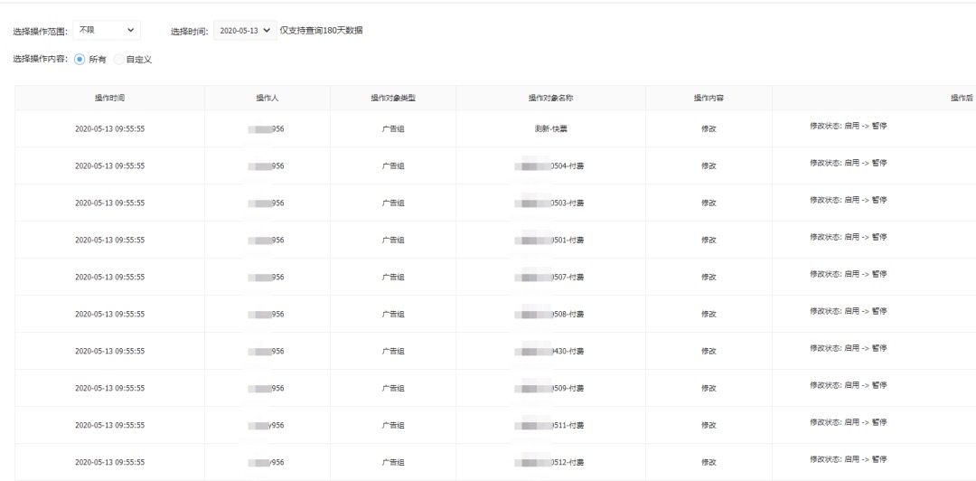This screenshot has width=976, height=481.
Task: Click the 操作对象类型 column header
Action: click(393, 98)
